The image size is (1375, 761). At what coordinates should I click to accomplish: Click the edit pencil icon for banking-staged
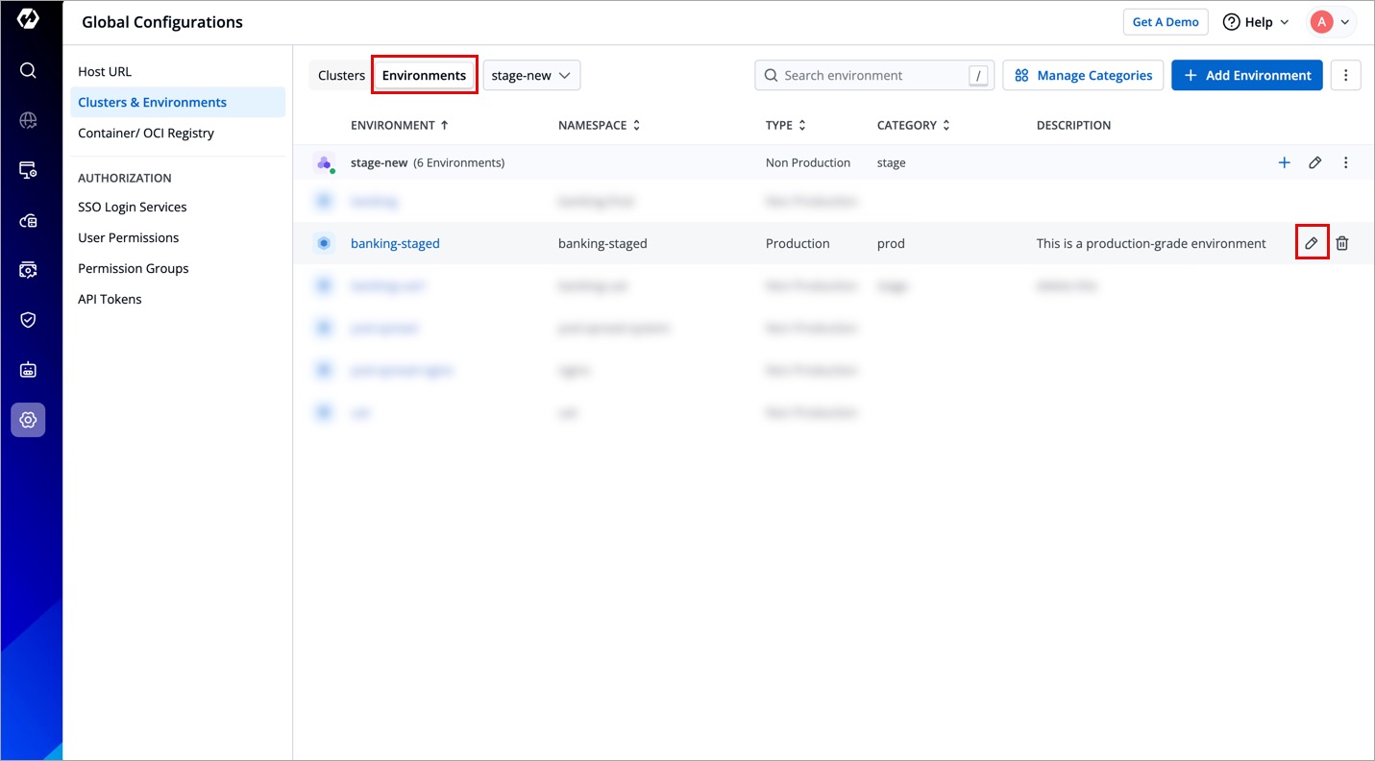pyautogui.click(x=1311, y=243)
